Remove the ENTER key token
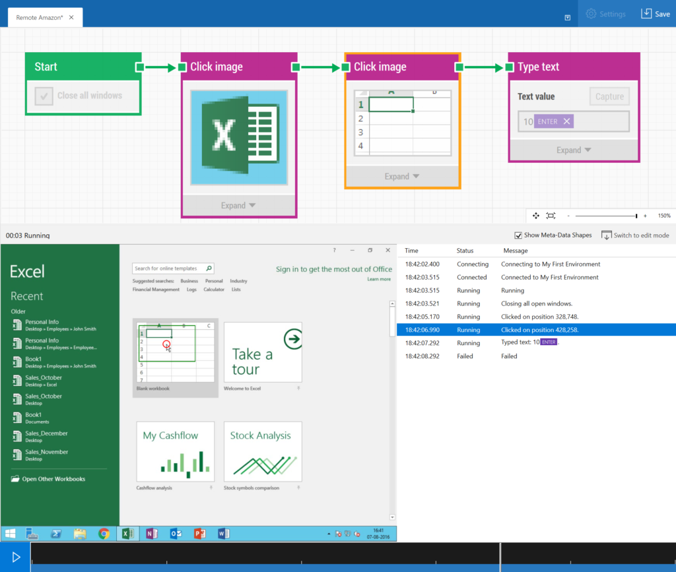Viewport: 676px width, 572px height. click(566, 121)
